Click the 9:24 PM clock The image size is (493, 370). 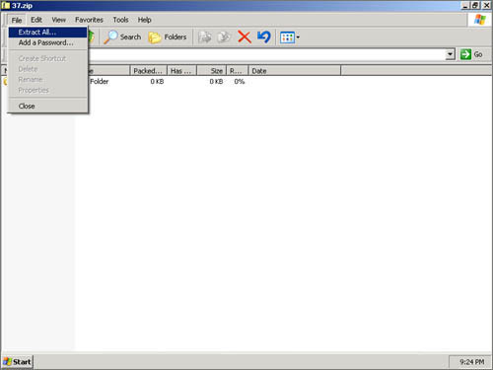pos(471,362)
